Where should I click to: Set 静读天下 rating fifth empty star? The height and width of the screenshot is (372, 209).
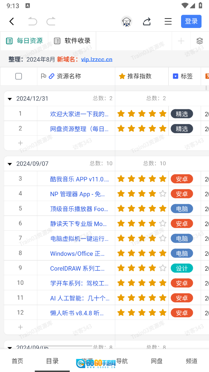pos(163,223)
